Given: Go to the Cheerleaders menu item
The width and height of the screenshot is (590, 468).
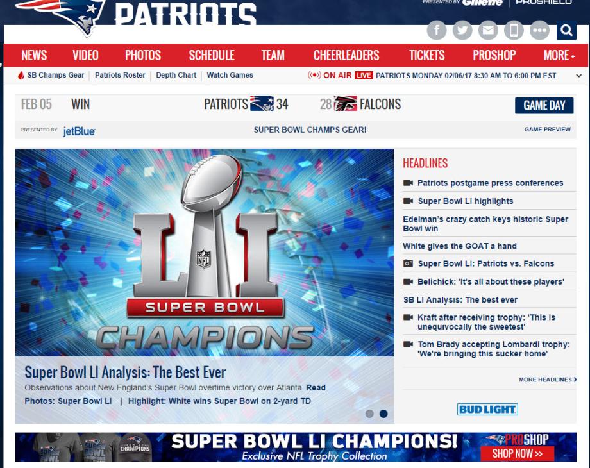Looking at the screenshot, I should coord(346,55).
